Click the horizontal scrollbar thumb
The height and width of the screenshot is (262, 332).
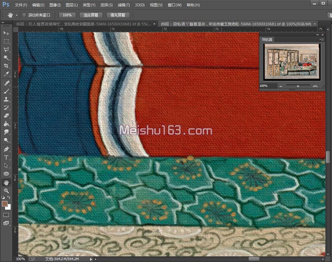point(254,259)
